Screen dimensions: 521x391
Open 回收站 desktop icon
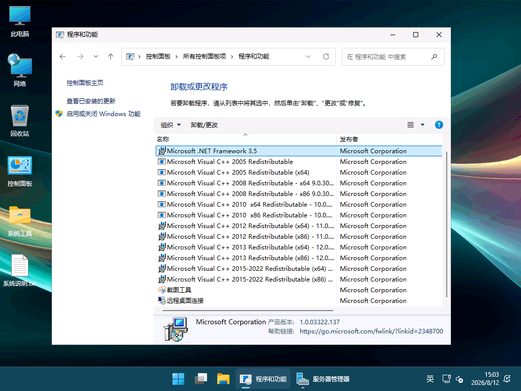20,121
